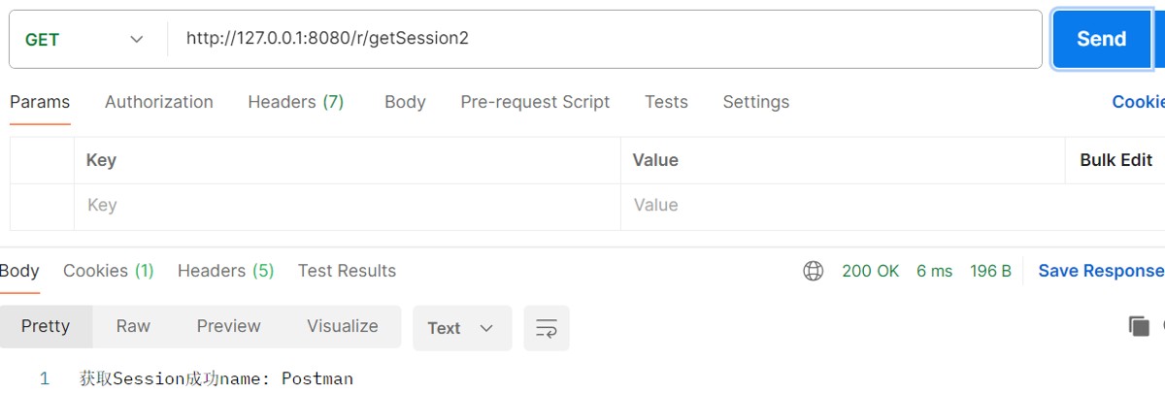Click the Value parameter input cell
1165x393 pixels.
(843, 206)
